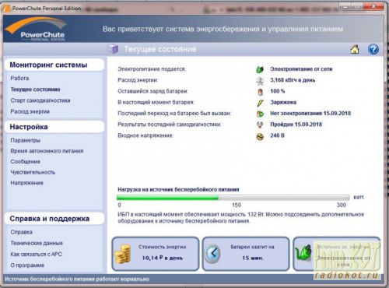Screen dimensions: 389x288
Task: Open Параметры settings link
Action: coord(26,140)
